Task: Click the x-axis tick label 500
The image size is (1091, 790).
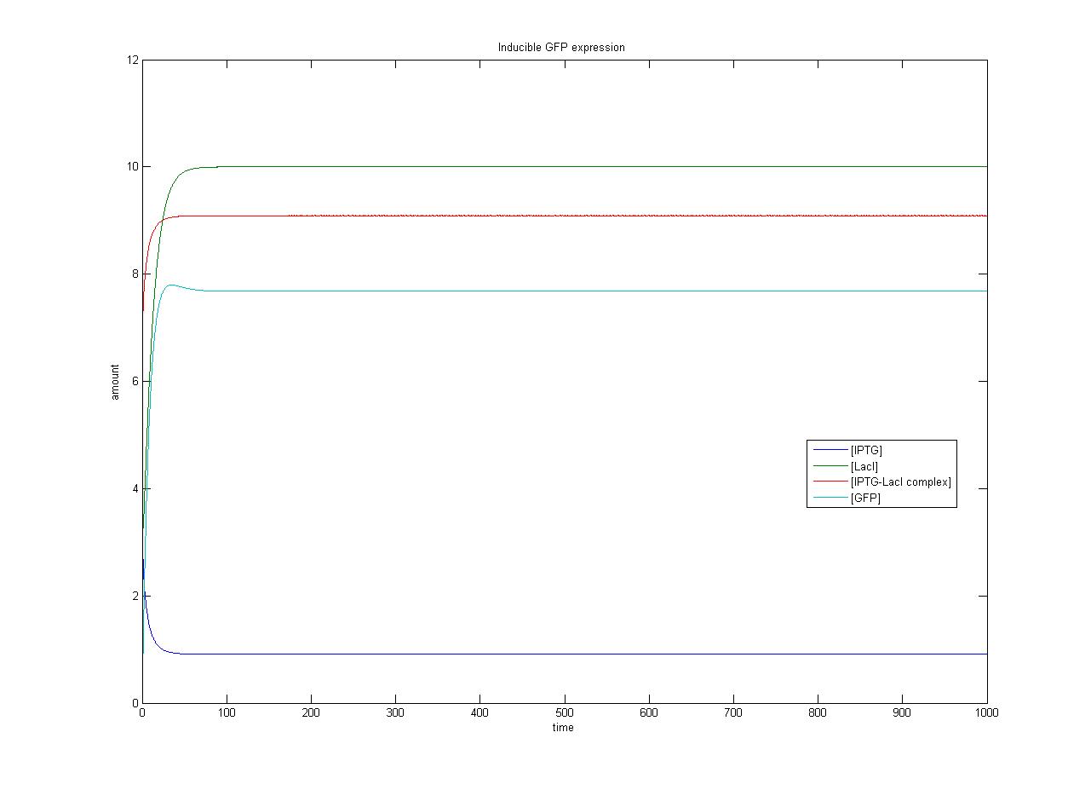Action: click(563, 713)
